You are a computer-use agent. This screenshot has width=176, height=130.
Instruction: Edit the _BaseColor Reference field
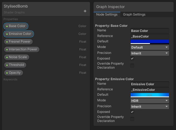click(150, 36)
